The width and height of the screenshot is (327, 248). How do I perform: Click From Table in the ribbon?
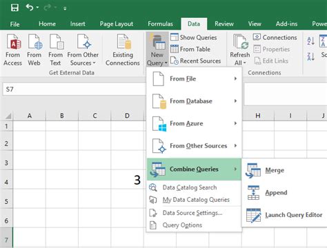[190, 49]
